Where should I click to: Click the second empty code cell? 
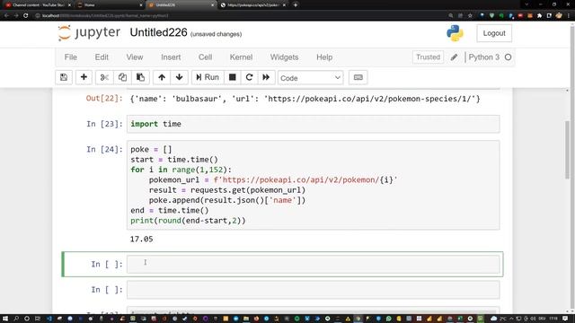pos(314,290)
